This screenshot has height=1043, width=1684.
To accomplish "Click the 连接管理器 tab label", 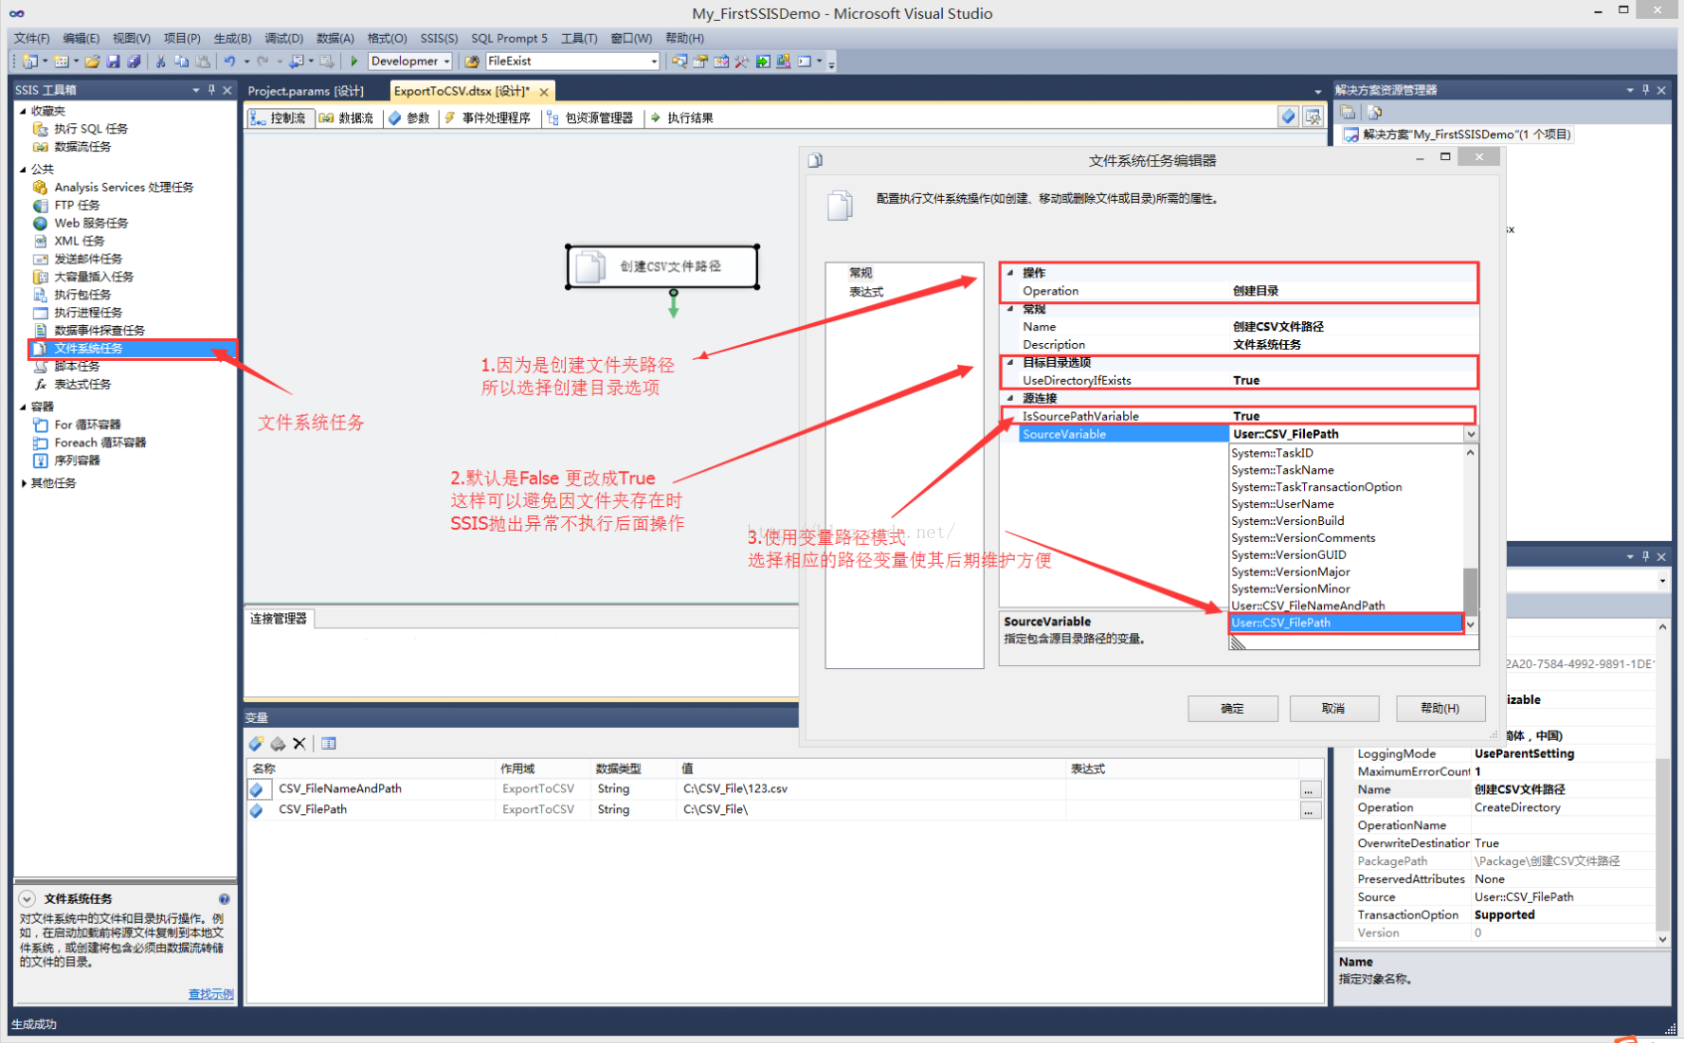I will click(x=279, y=618).
